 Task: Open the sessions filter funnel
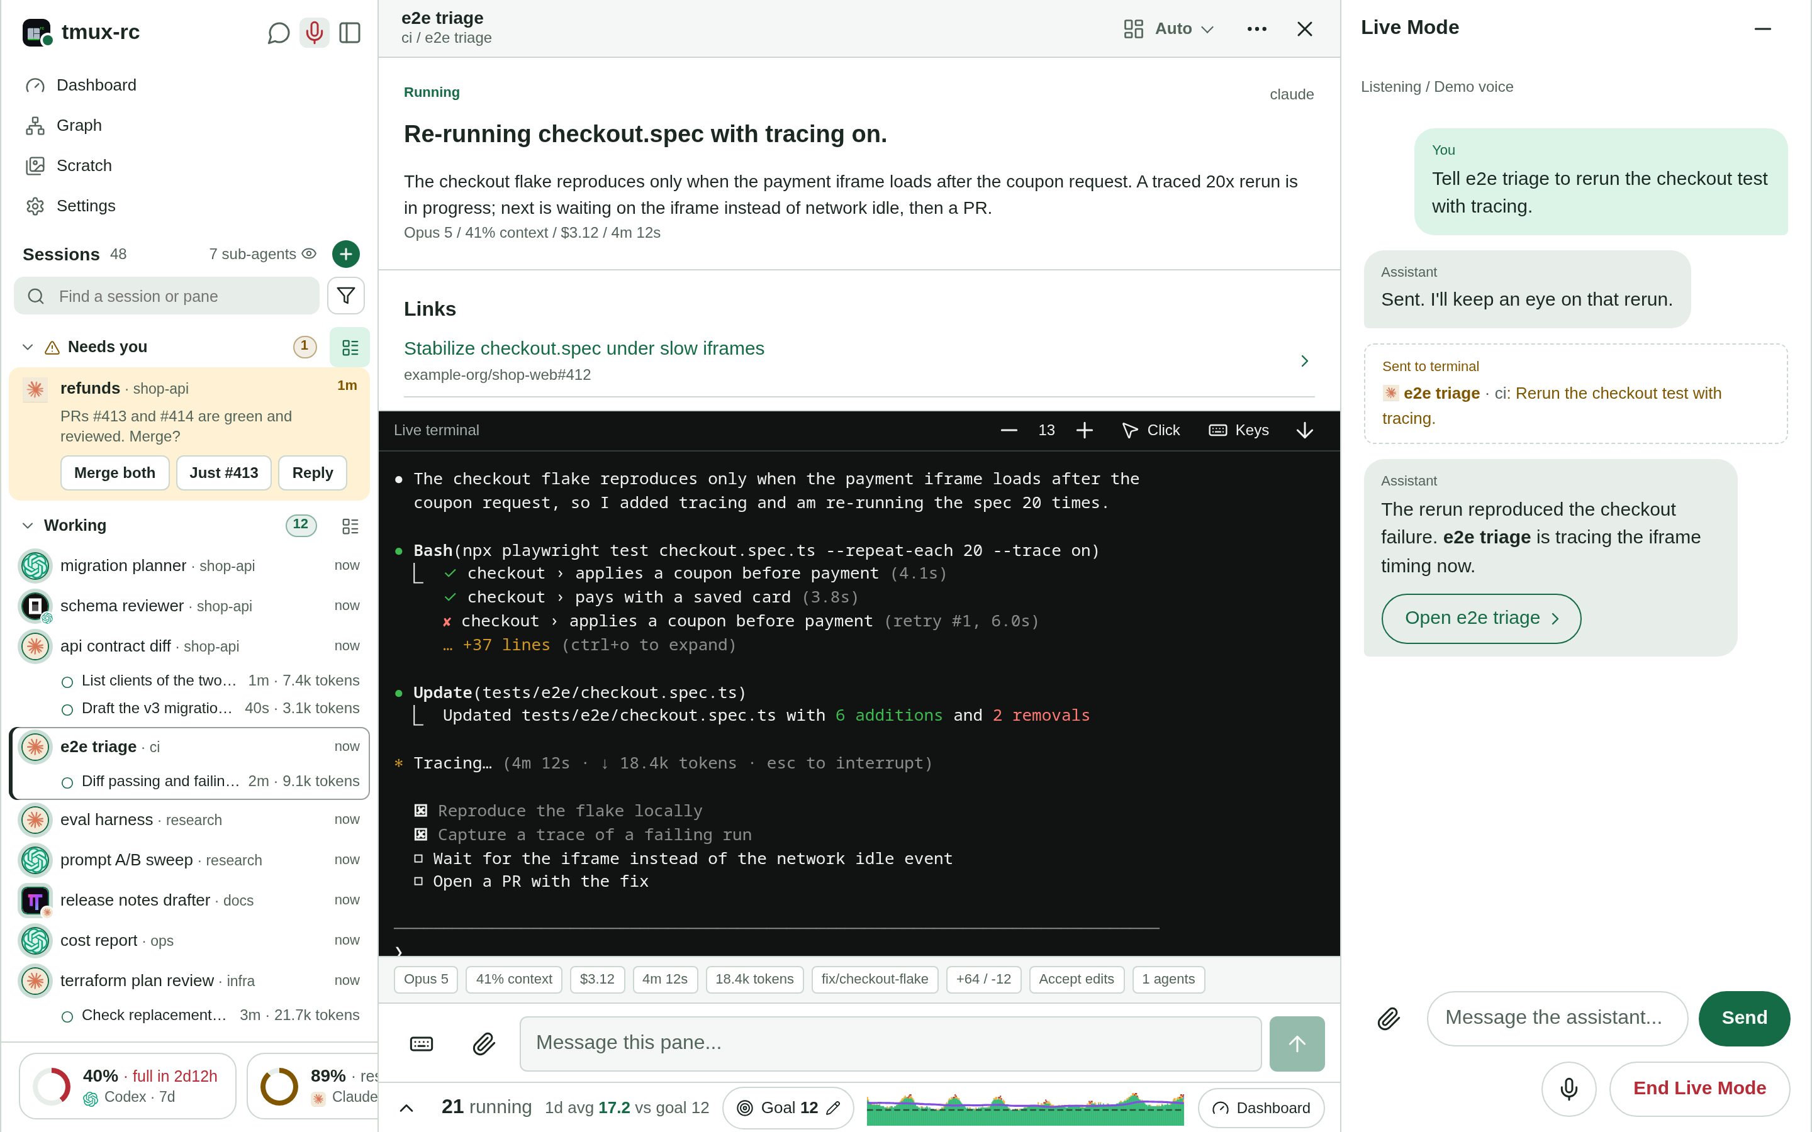pos(345,296)
